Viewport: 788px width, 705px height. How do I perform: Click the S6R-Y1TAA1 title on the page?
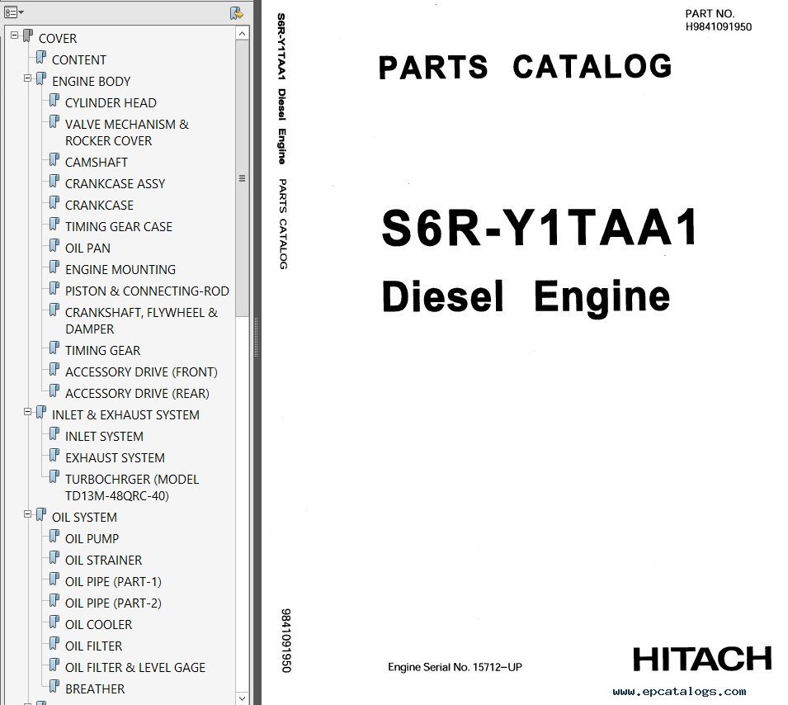coord(540,228)
